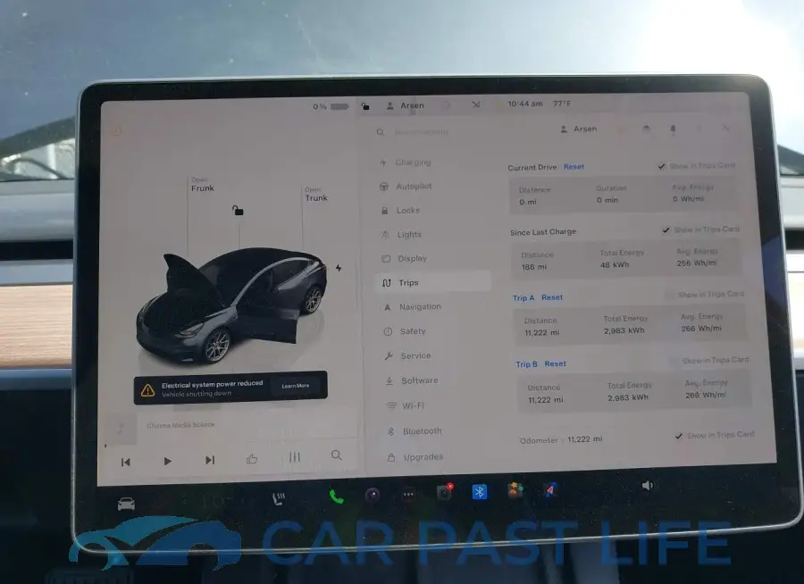Toggle Show in Trips Card for Odometer

pos(715,435)
